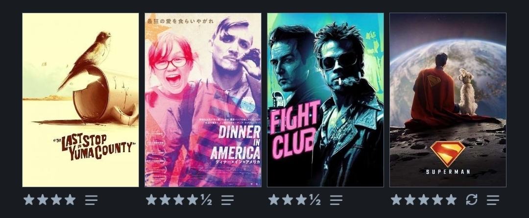
Task: Open the review icon under Dinner in America
Action: [227, 200]
